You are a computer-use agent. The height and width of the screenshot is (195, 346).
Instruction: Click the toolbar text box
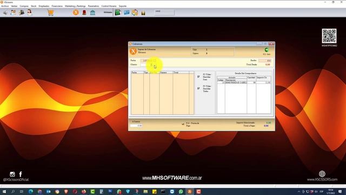pos(164,12)
